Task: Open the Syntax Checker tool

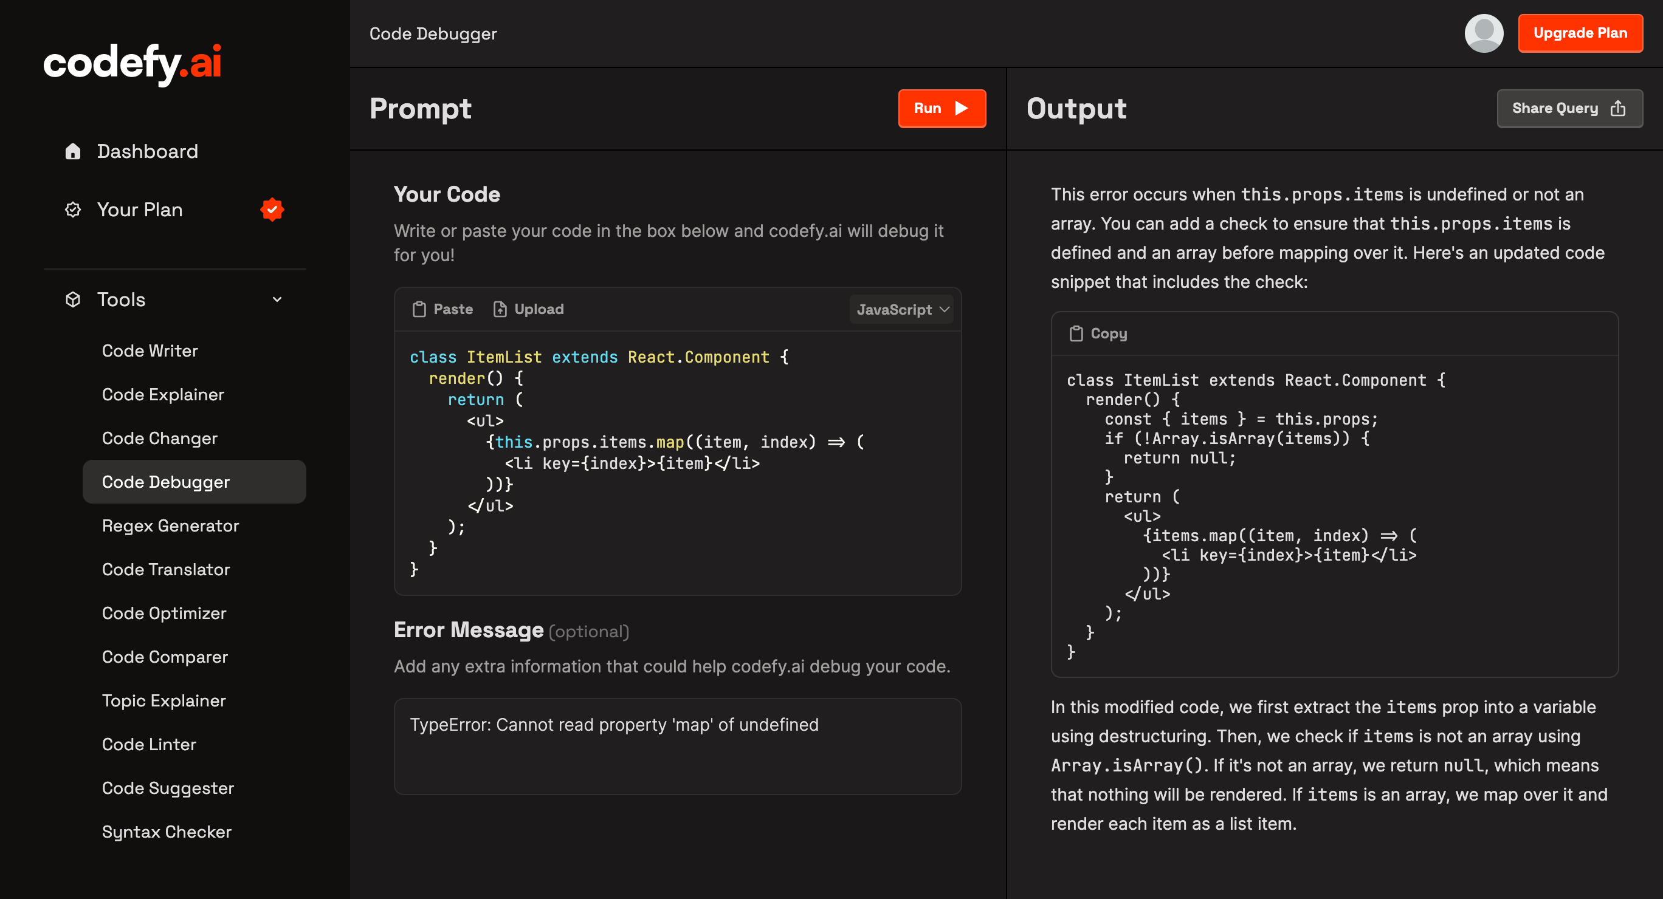Action: point(167,832)
